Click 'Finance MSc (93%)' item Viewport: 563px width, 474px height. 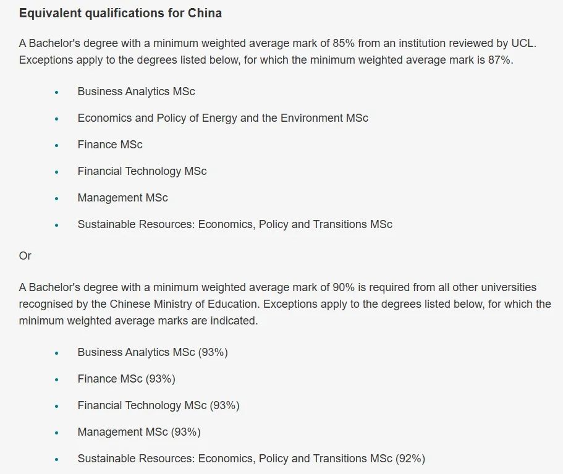127,379
